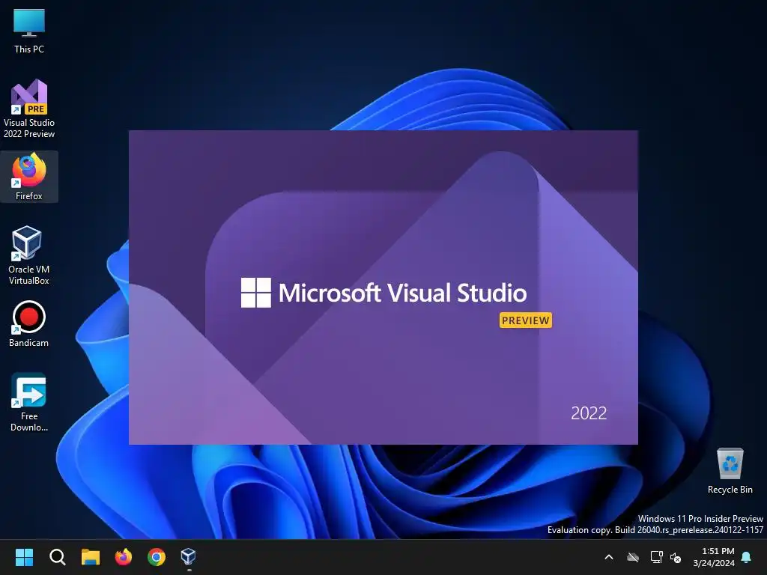Click the 'Oracle VM VirtualBox' label text

point(29,275)
